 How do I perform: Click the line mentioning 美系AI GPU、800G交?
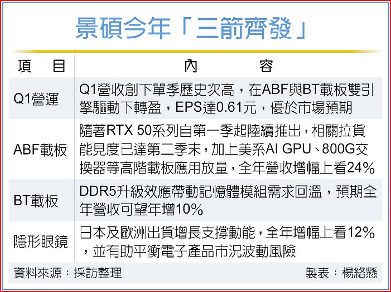tap(224, 150)
